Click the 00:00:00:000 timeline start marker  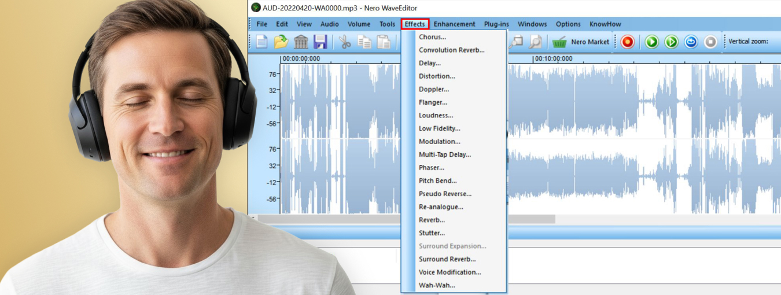point(301,58)
